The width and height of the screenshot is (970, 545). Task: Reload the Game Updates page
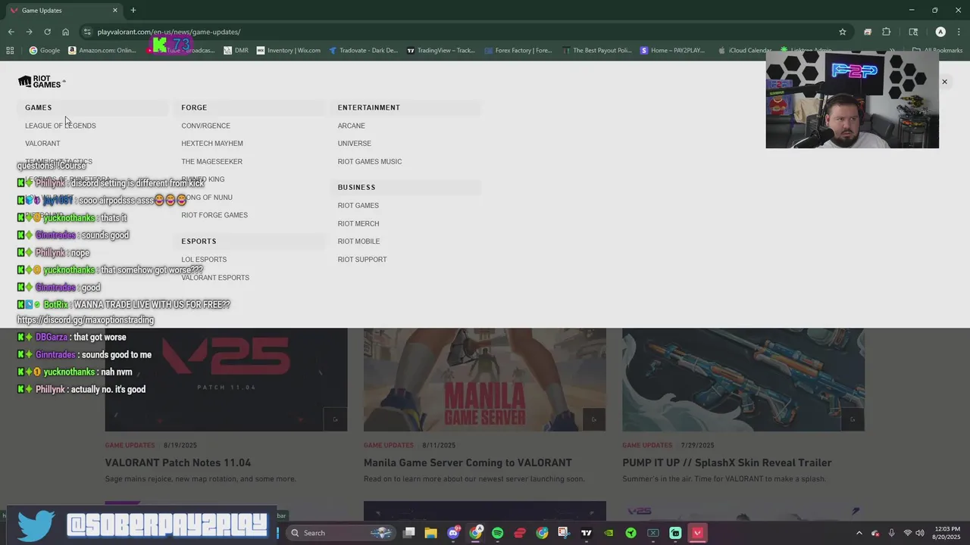[x=47, y=32]
